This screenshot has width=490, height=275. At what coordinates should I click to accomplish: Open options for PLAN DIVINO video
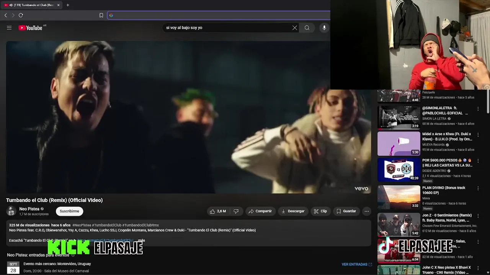[x=478, y=189]
